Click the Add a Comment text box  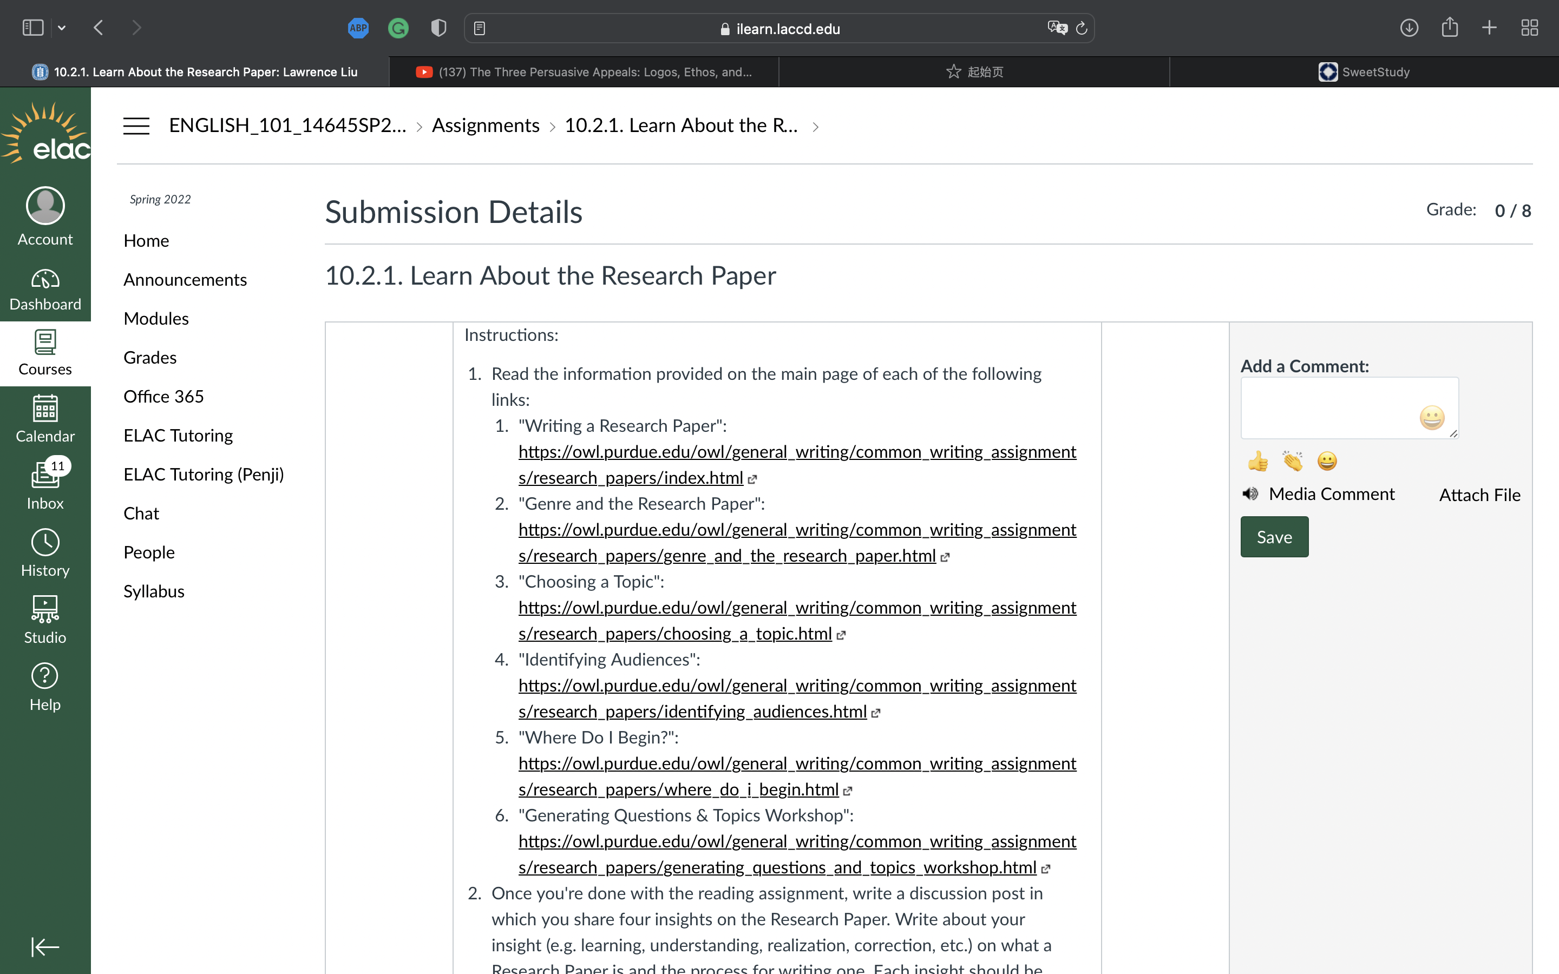(1349, 408)
